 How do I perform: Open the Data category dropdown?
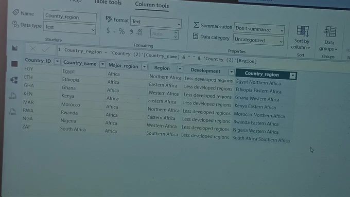pyautogui.click(x=258, y=40)
